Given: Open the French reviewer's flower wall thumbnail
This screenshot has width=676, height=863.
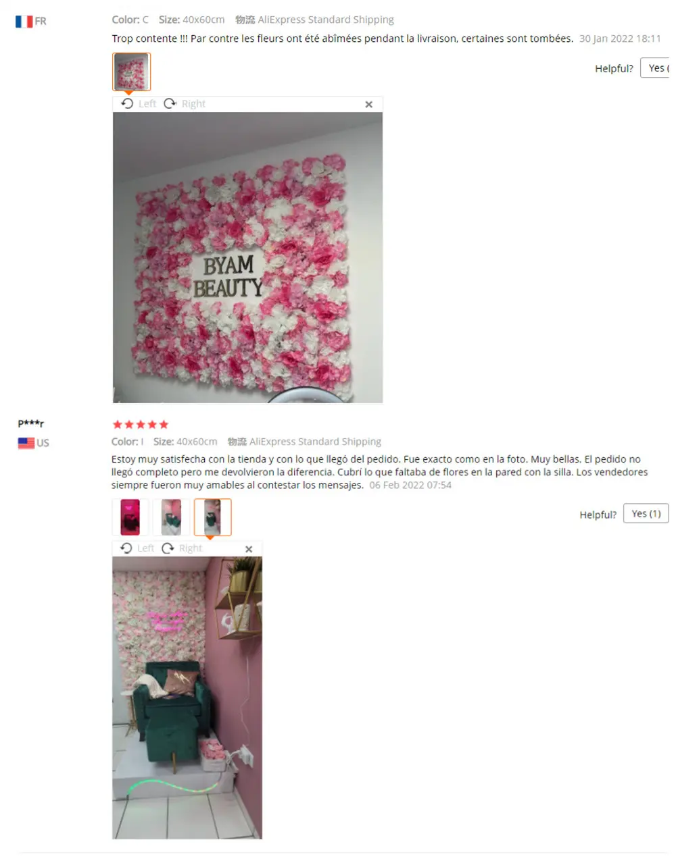Looking at the screenshot, I should (x=131, y=72).
